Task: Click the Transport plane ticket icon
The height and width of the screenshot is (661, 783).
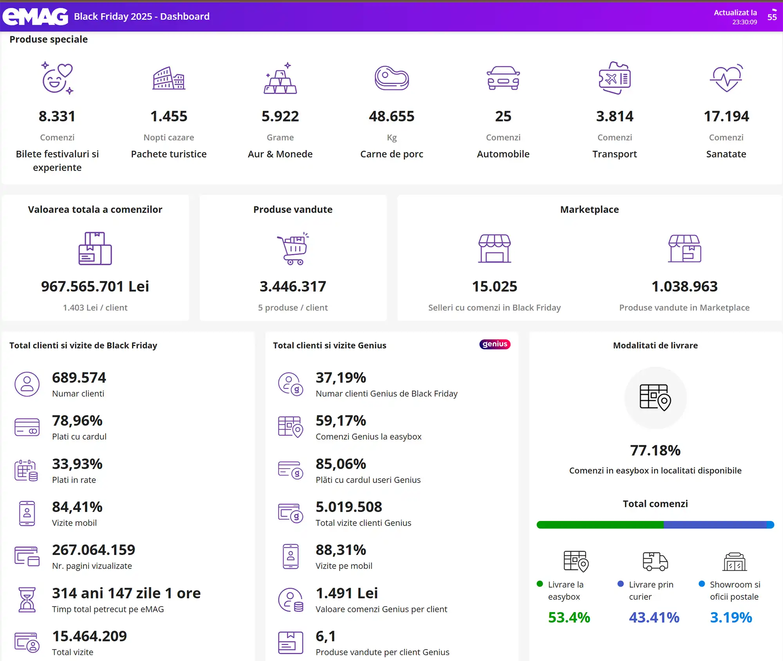Action: tap(615, 78)
